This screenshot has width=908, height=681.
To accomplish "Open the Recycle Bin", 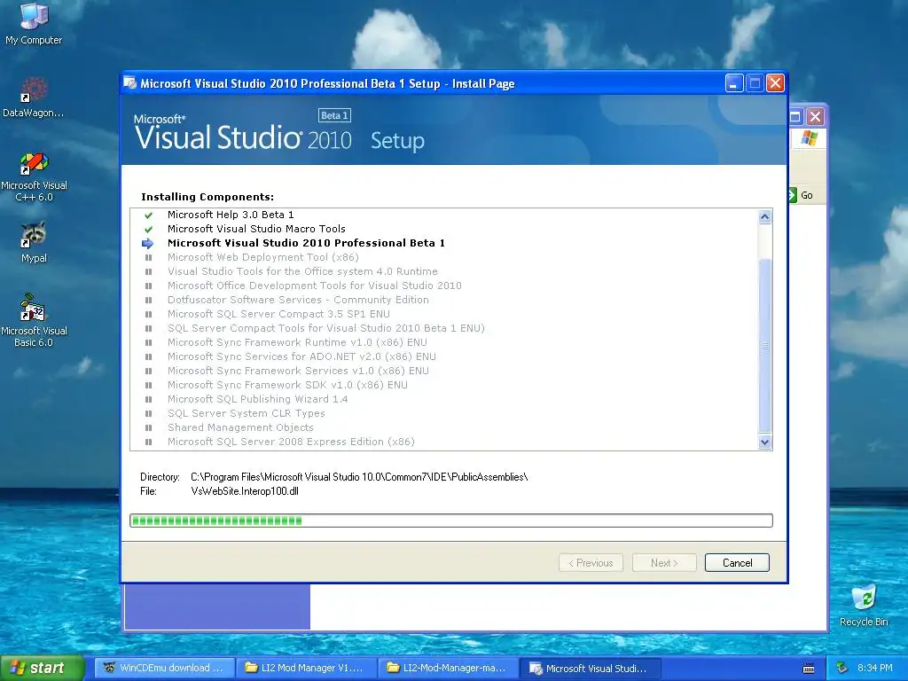I will pos(864,605).
